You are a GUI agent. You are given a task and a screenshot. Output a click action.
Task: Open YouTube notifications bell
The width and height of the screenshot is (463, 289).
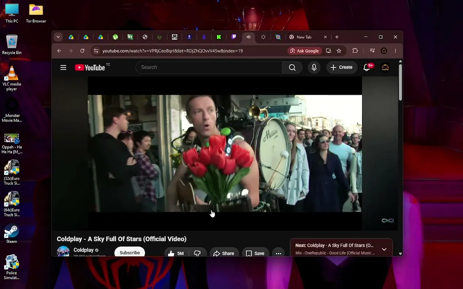point(367,67)
